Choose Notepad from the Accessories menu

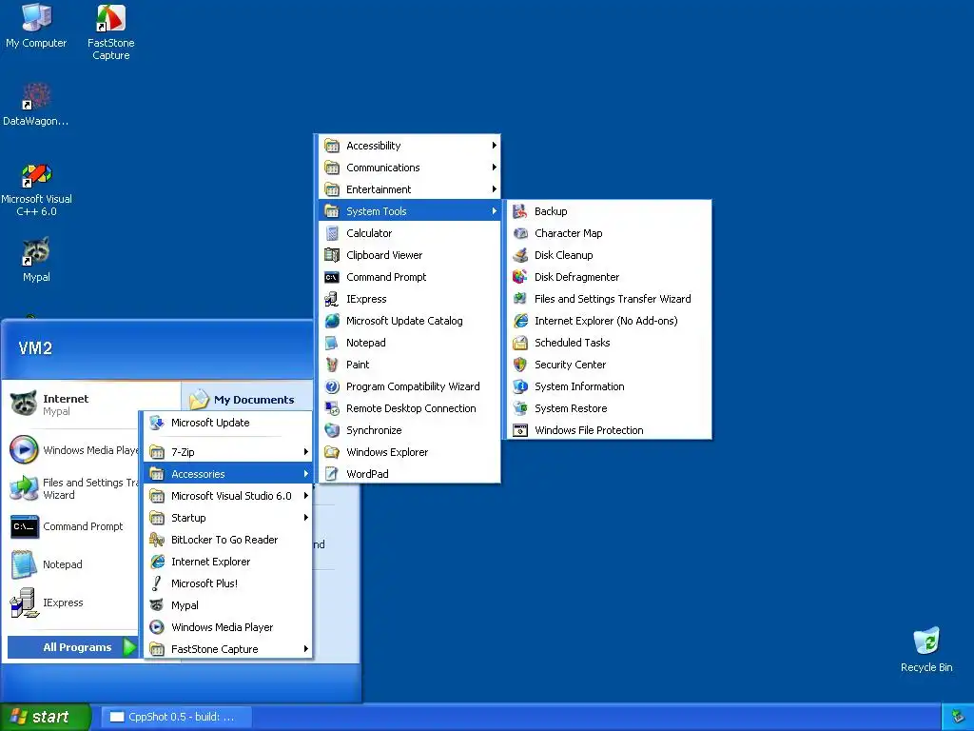pyautogui.click(x=409, y=343)
